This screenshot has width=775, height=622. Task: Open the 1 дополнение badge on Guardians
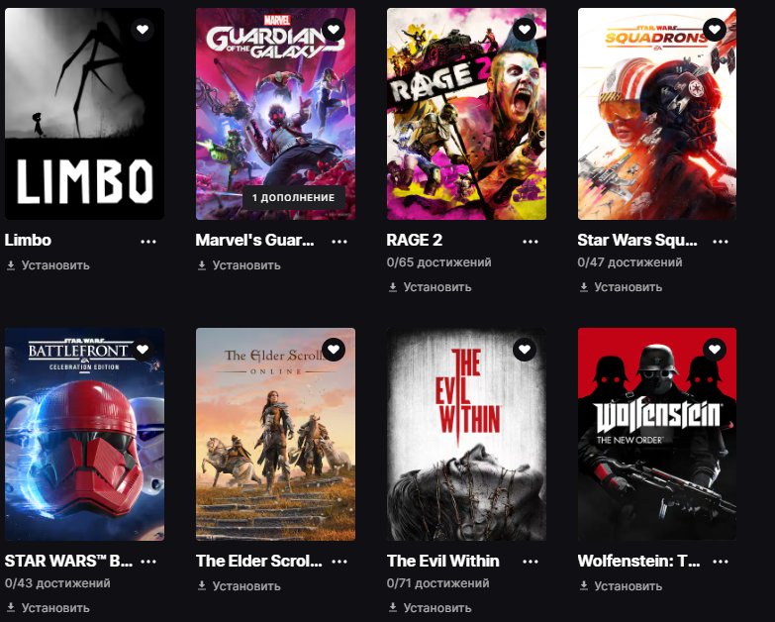point(294,198)
